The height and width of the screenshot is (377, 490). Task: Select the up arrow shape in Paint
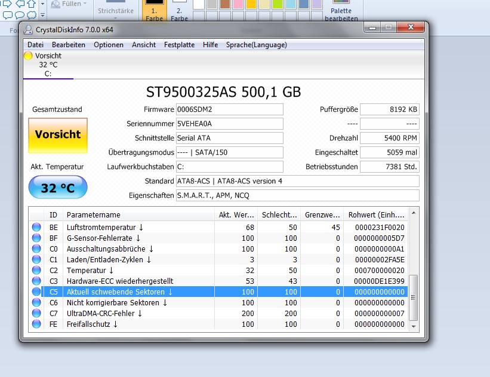tap(32, 4)
